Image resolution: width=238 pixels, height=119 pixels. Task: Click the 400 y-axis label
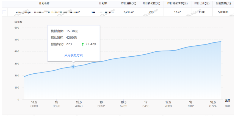click(x=17, y=51)
